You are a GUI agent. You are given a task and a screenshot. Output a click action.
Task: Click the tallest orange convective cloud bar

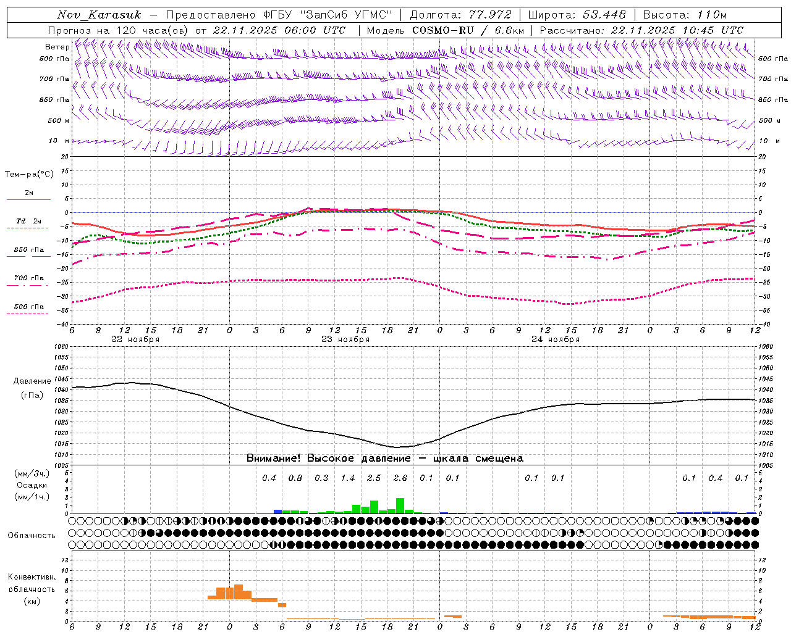coord(239,592)
